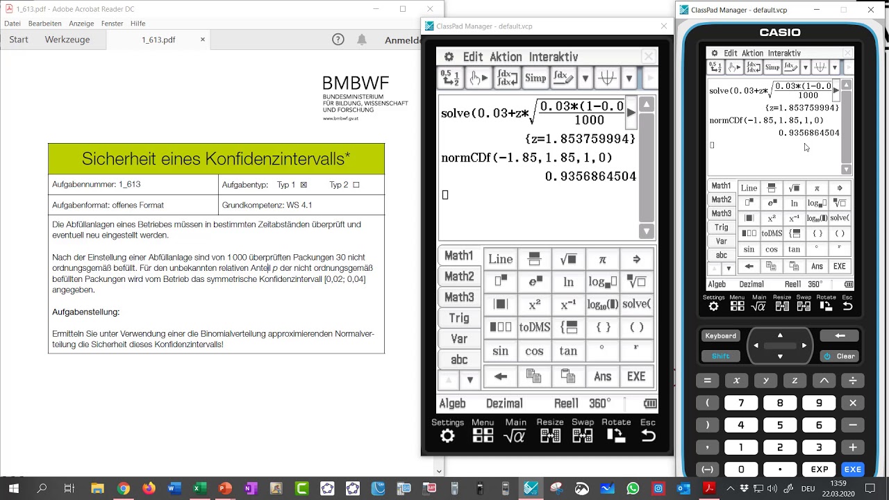Image resolution: width=889 pixels, height=500 pixels.
Task: Check the Typ 2 checkbox in the PDF
Action: tap(356, 185)
